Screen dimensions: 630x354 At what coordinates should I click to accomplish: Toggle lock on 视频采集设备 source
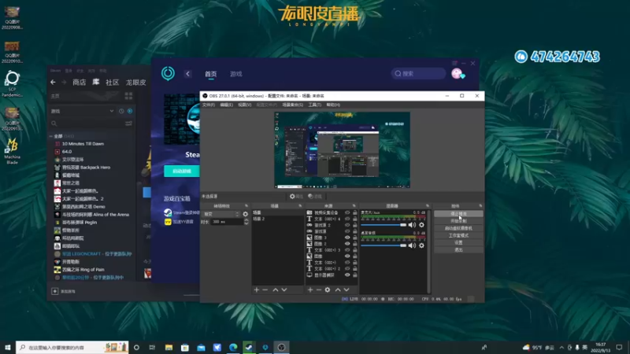tap(355, 212)
